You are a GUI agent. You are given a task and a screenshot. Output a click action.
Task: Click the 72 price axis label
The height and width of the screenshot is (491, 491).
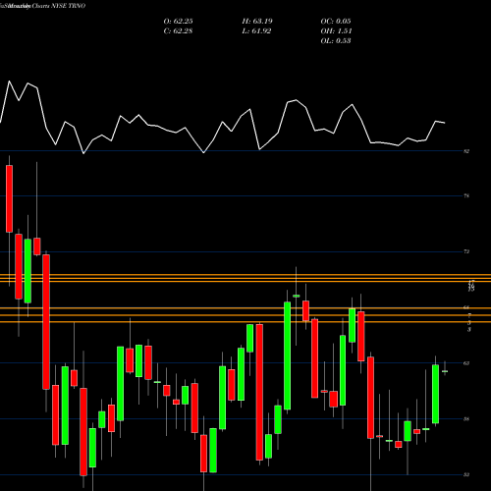coord(466,251)
